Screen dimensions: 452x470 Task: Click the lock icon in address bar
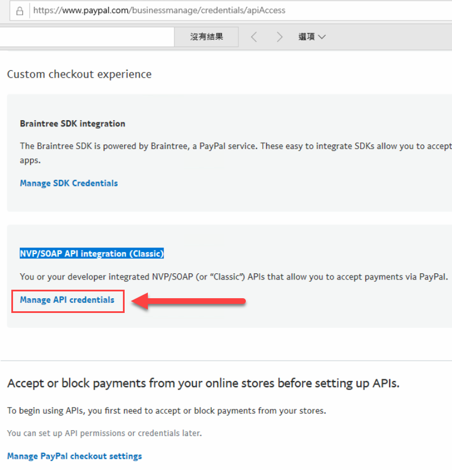20,11
